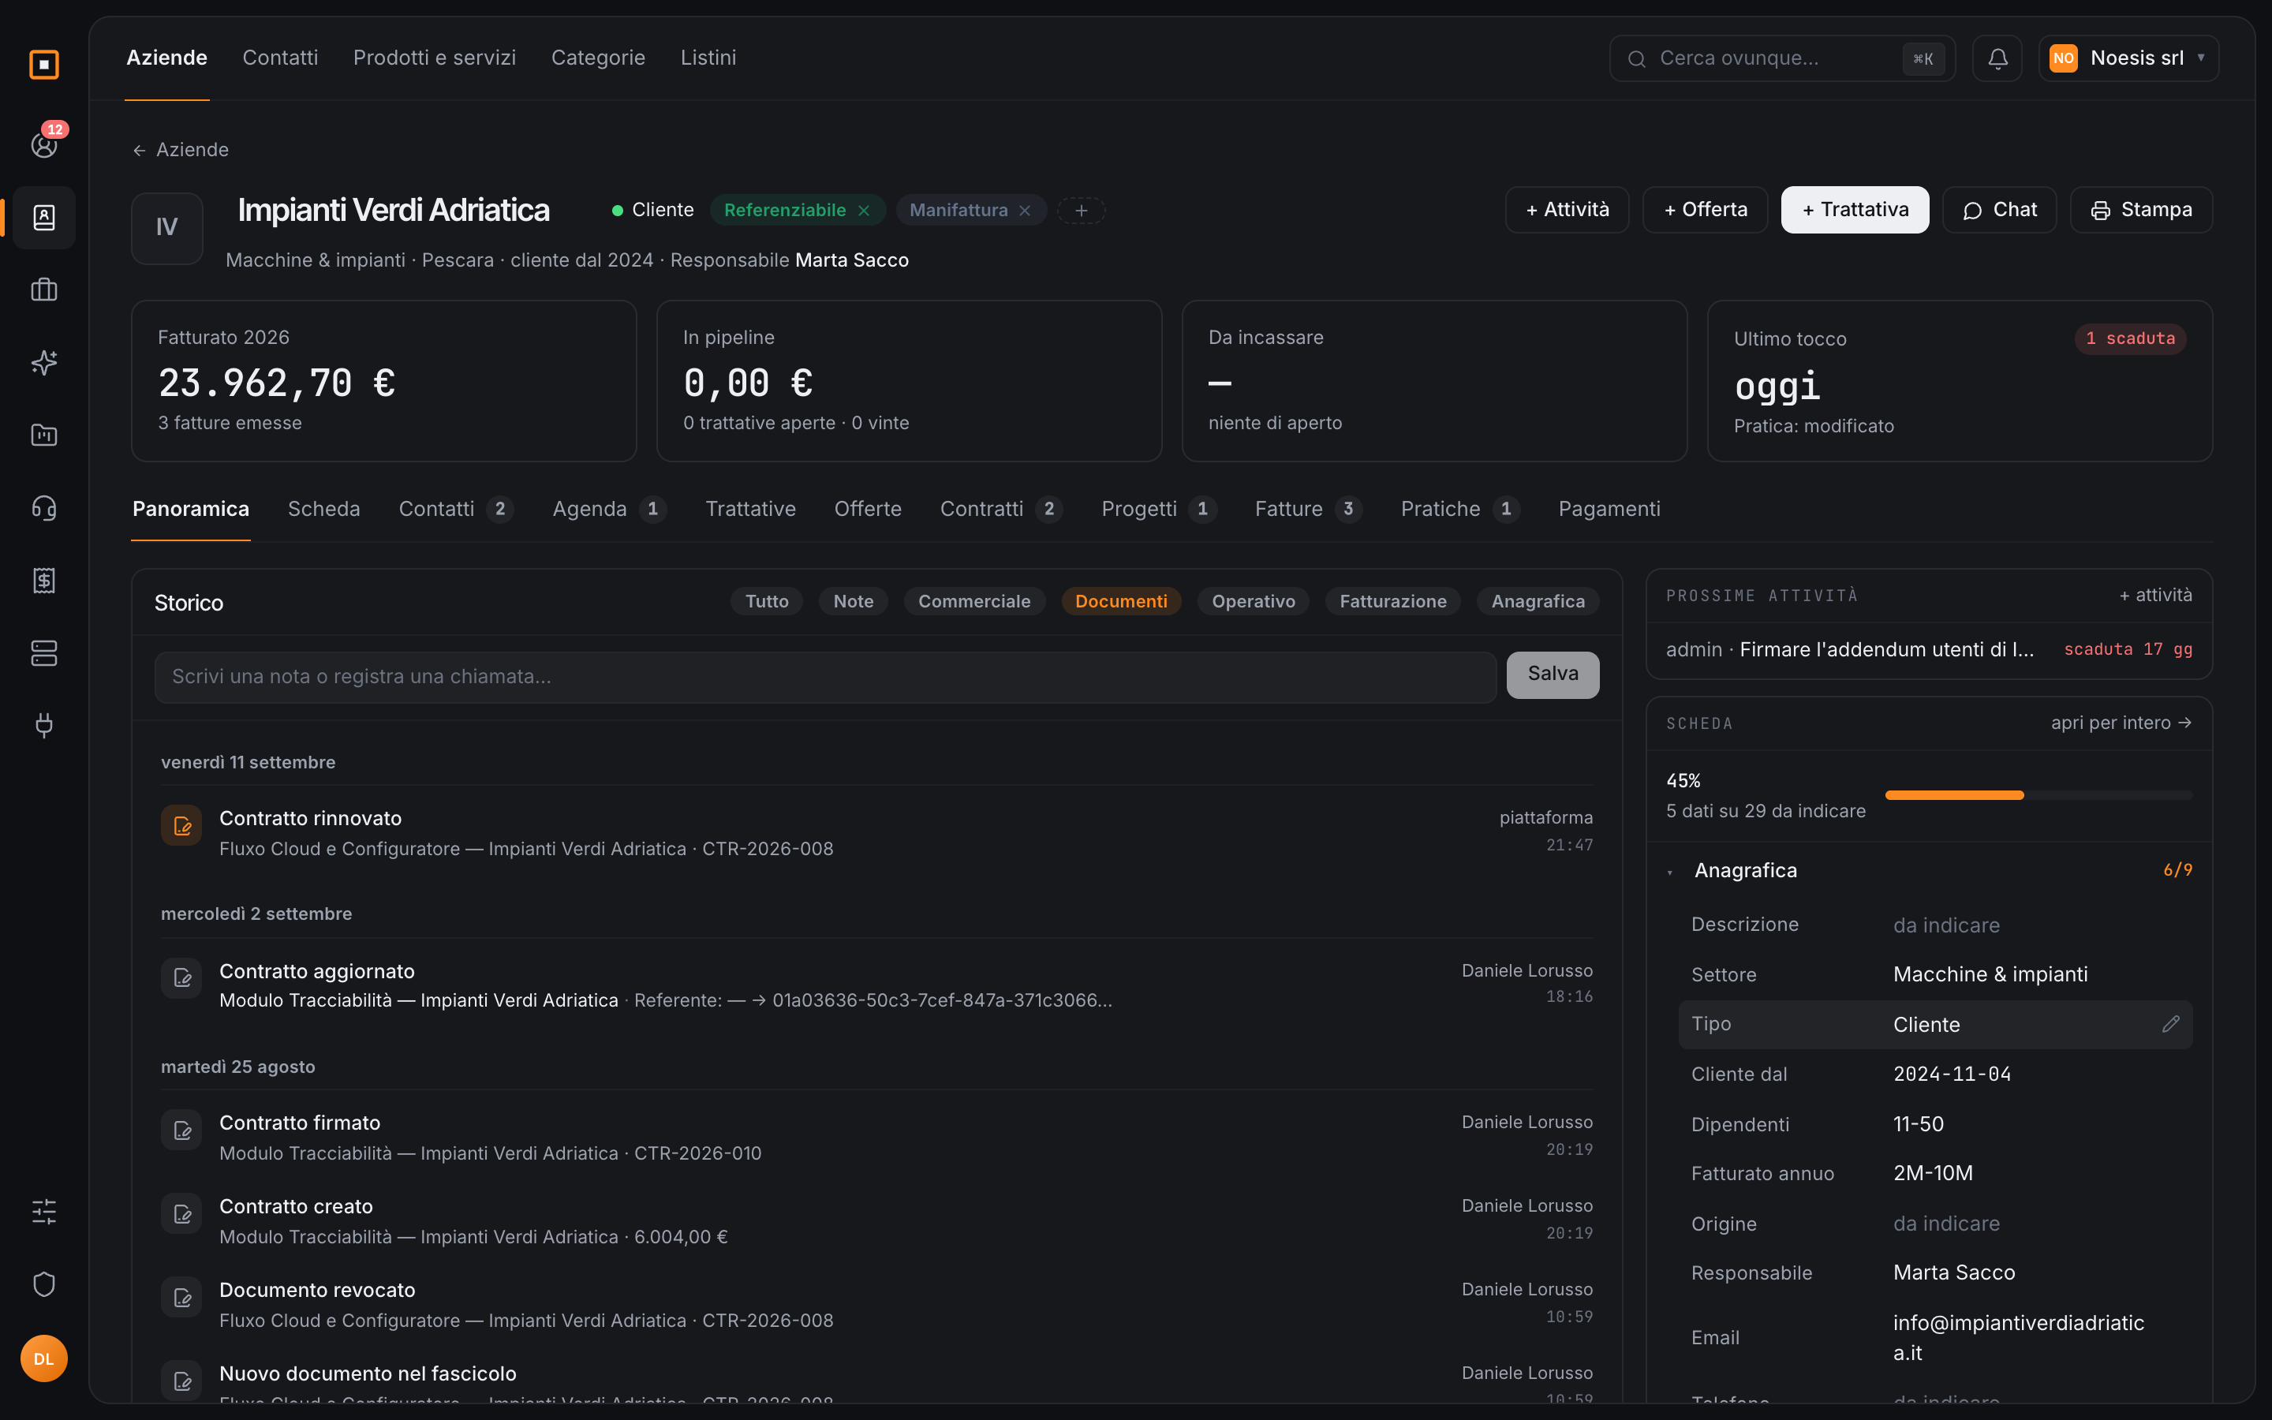The image size is (2272, 1420).
Task: Open the Fatture tab
Action: point(1308,509)
